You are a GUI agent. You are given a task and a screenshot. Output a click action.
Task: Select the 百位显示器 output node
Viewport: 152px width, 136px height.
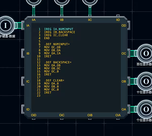(146, 53)
